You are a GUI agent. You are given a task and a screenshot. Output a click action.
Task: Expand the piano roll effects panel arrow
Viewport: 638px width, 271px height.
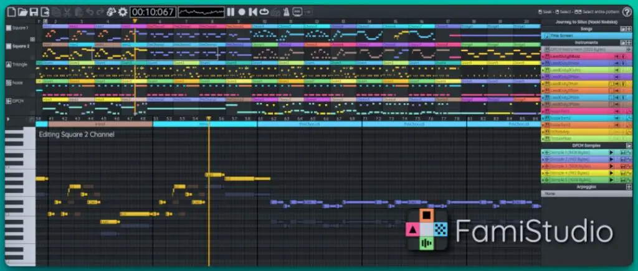(x=8, y=118)
